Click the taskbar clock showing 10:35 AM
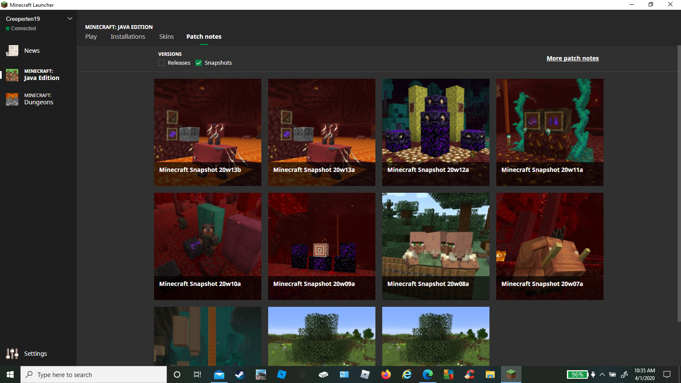 (x=644, y=374)
